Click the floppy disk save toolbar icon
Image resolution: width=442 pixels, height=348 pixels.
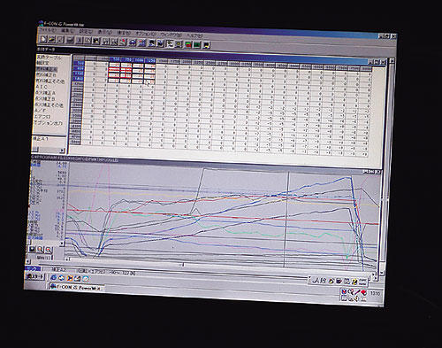click(x=70, y=40)
